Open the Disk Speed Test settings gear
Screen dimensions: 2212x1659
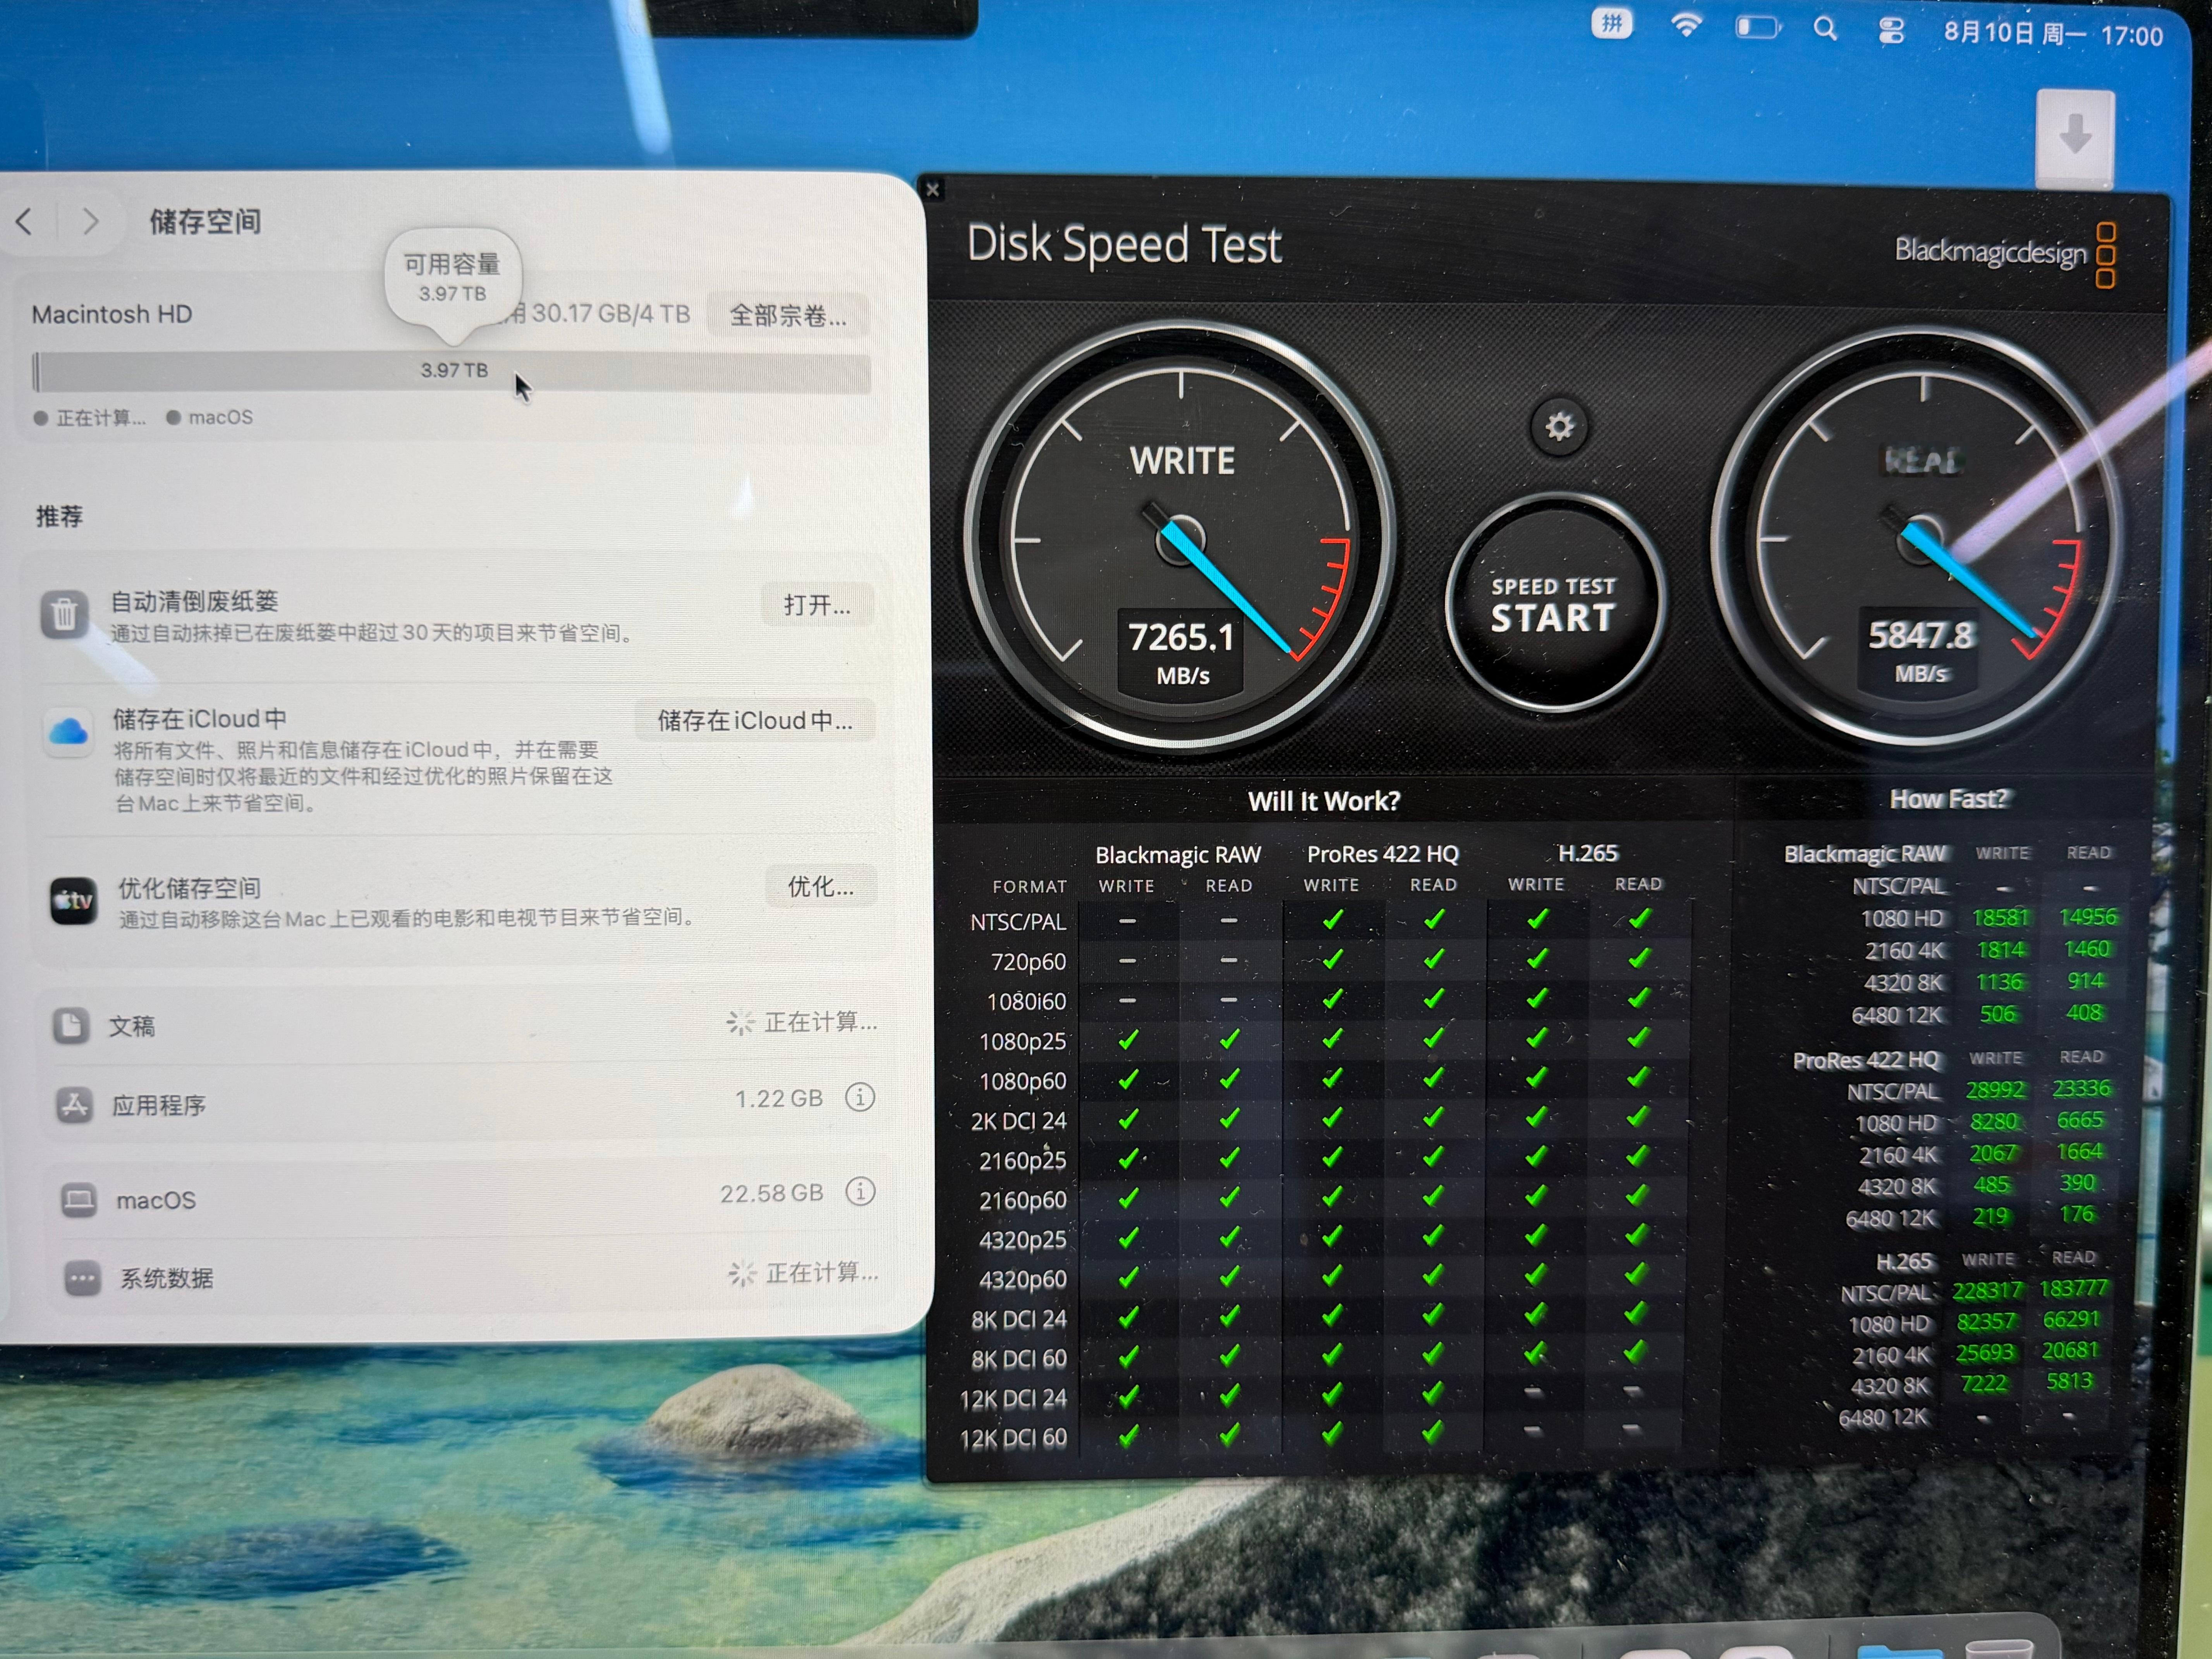tap(1559, 427)
